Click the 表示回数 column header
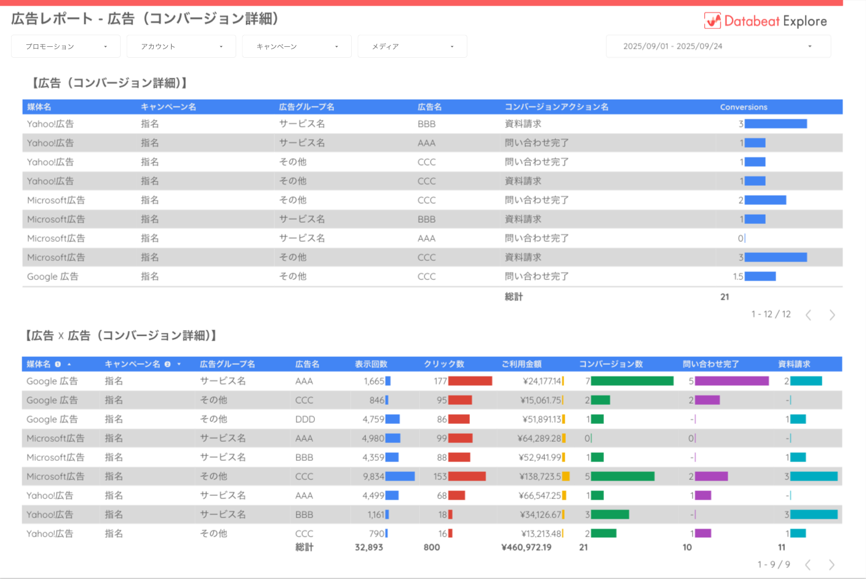This screenshot has height=579, width=866. (x=371, y=364)
